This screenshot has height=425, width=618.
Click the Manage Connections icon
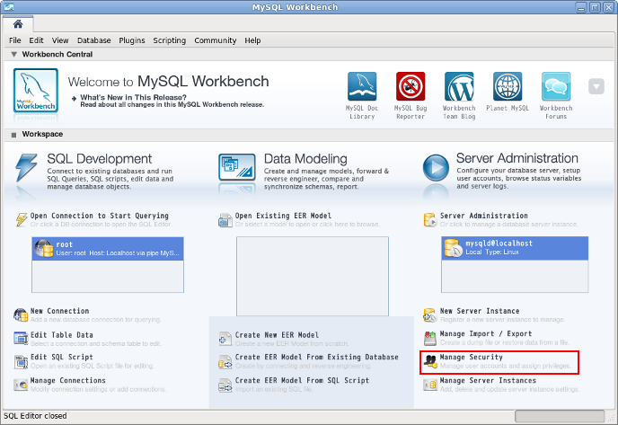[x=21, y=385]
